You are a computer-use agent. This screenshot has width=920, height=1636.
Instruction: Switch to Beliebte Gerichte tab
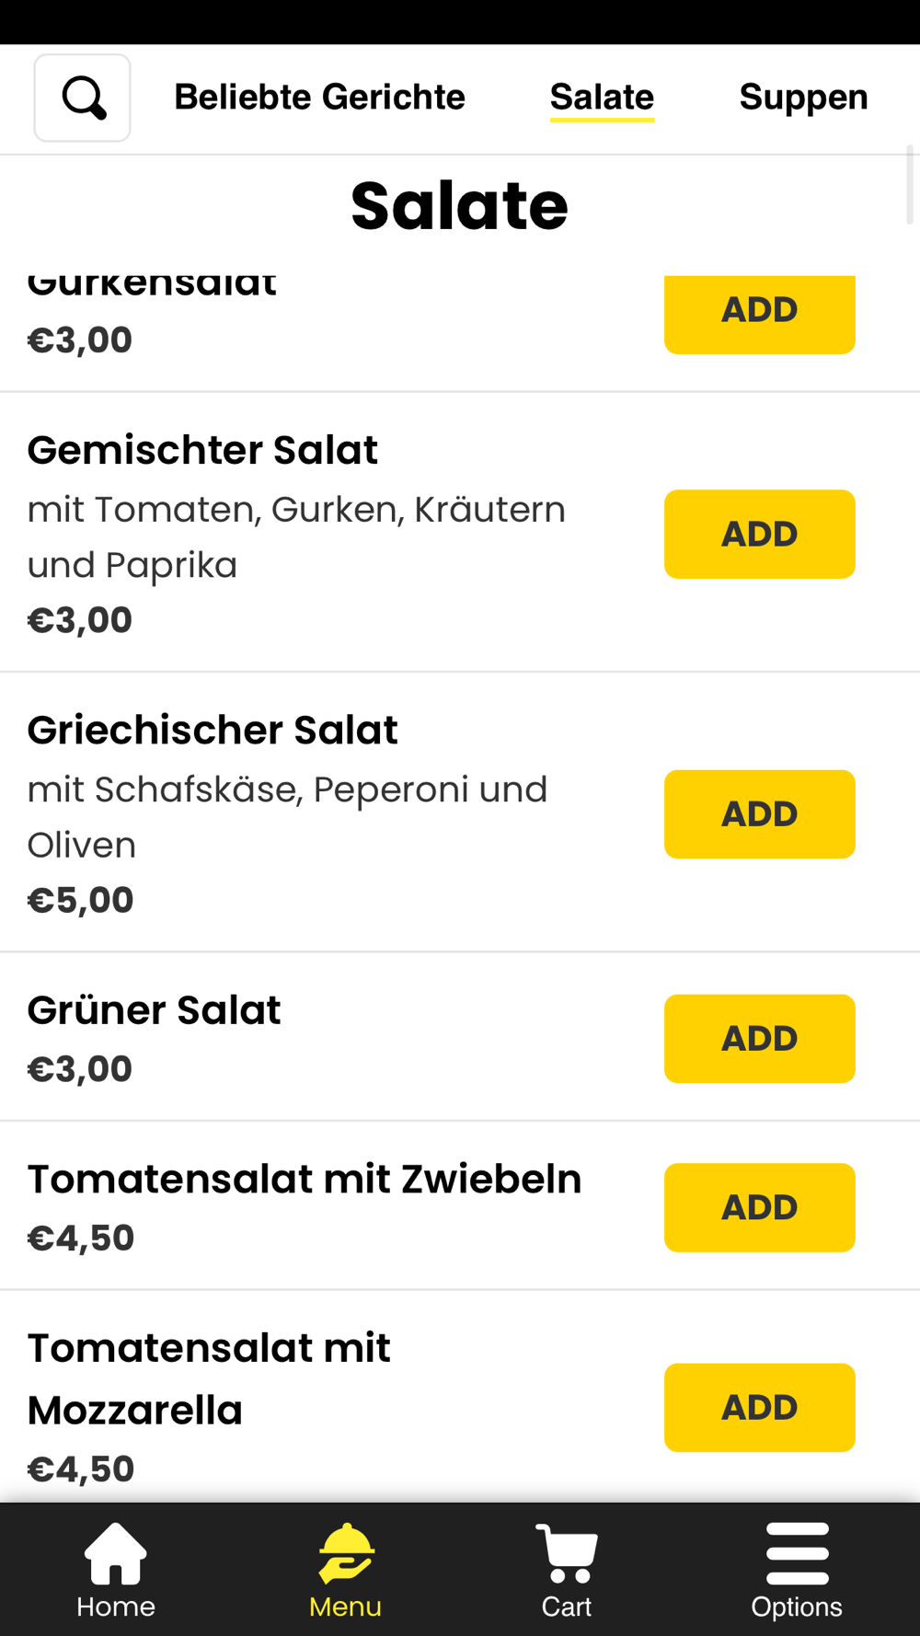click(320, 97)
